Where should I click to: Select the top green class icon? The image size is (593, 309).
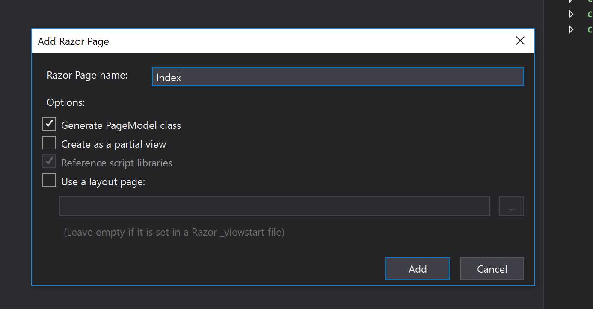click(590, 1)
